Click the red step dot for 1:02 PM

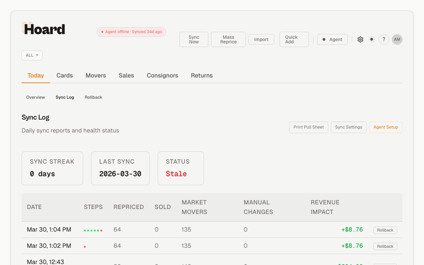(85, 246)
